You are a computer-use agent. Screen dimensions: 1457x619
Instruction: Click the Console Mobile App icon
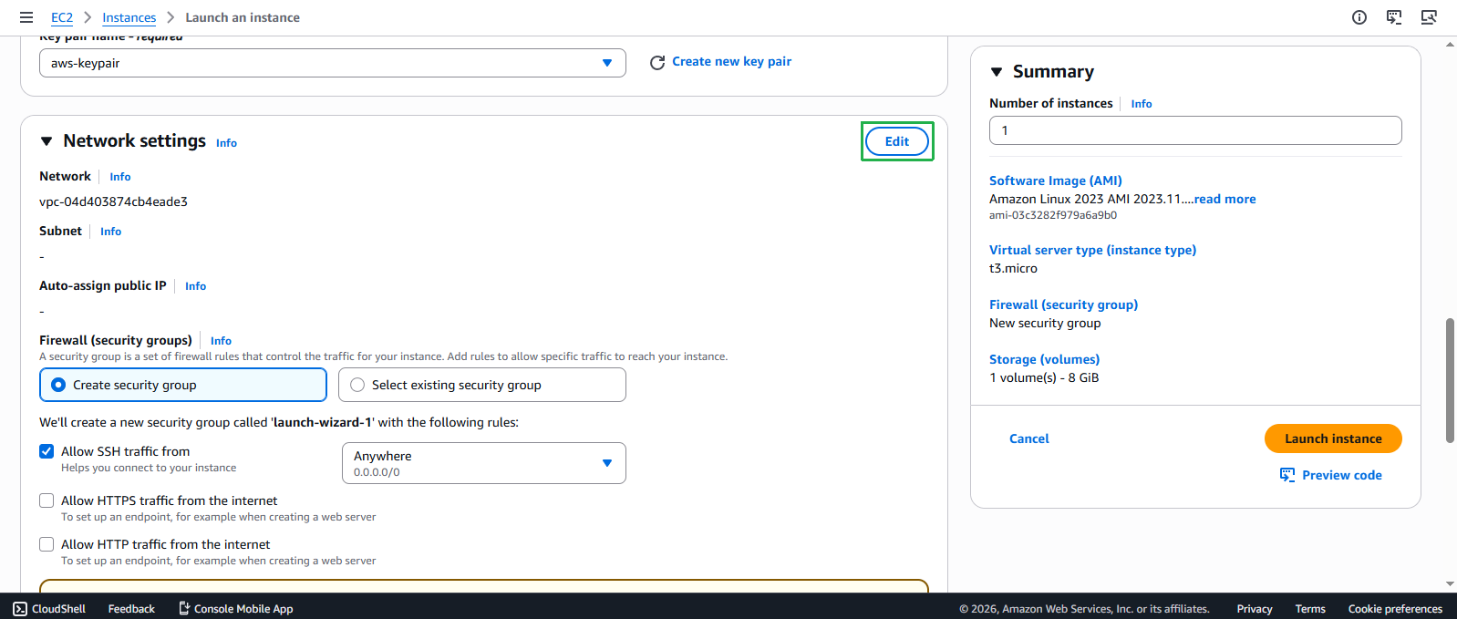tap(184, 608)
